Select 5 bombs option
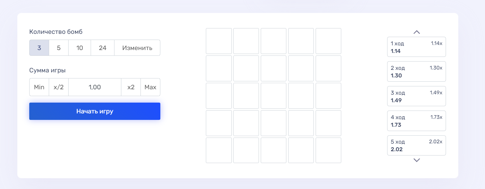485x189 pixels. (x=59, y=48)
